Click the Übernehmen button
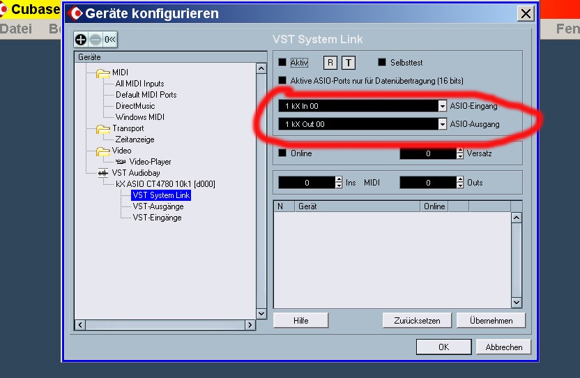Viewport: 580px width, 378px height. pyautogui.click(x=491, y=321)
